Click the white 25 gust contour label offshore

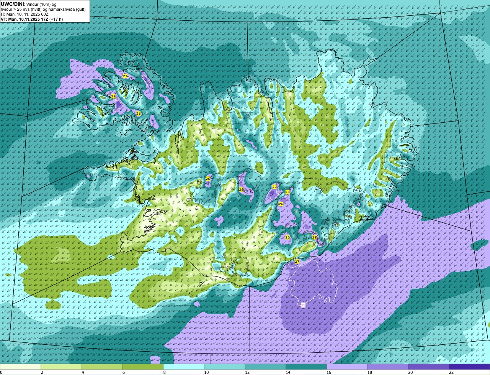[303, 305]
